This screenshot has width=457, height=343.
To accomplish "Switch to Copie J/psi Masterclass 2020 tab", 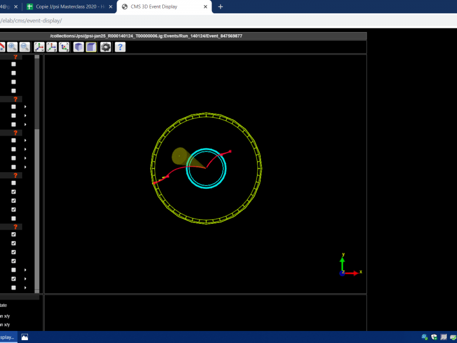I will [x=70, y=7].
